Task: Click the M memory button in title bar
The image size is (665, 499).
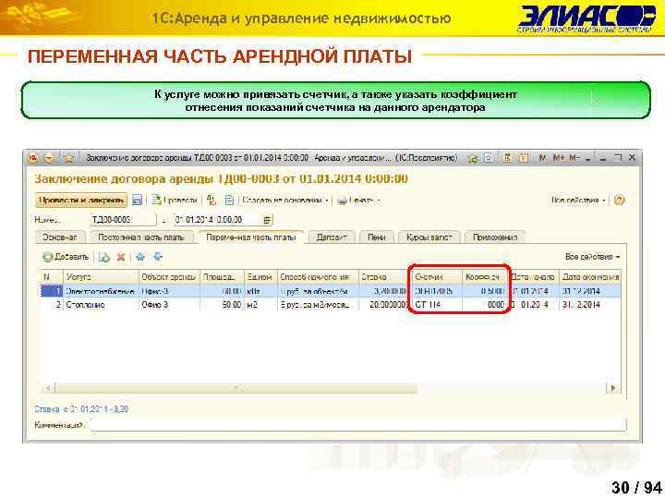Action: tap(542, 158)
